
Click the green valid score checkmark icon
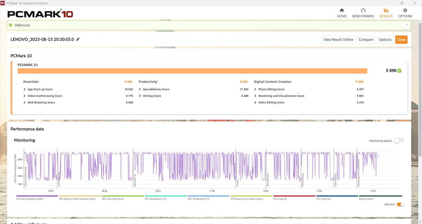11,25
